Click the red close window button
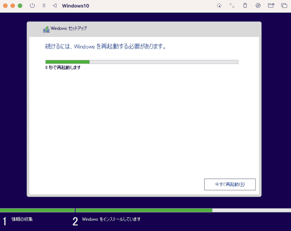291x231 pixels. (x=5, y=5)
